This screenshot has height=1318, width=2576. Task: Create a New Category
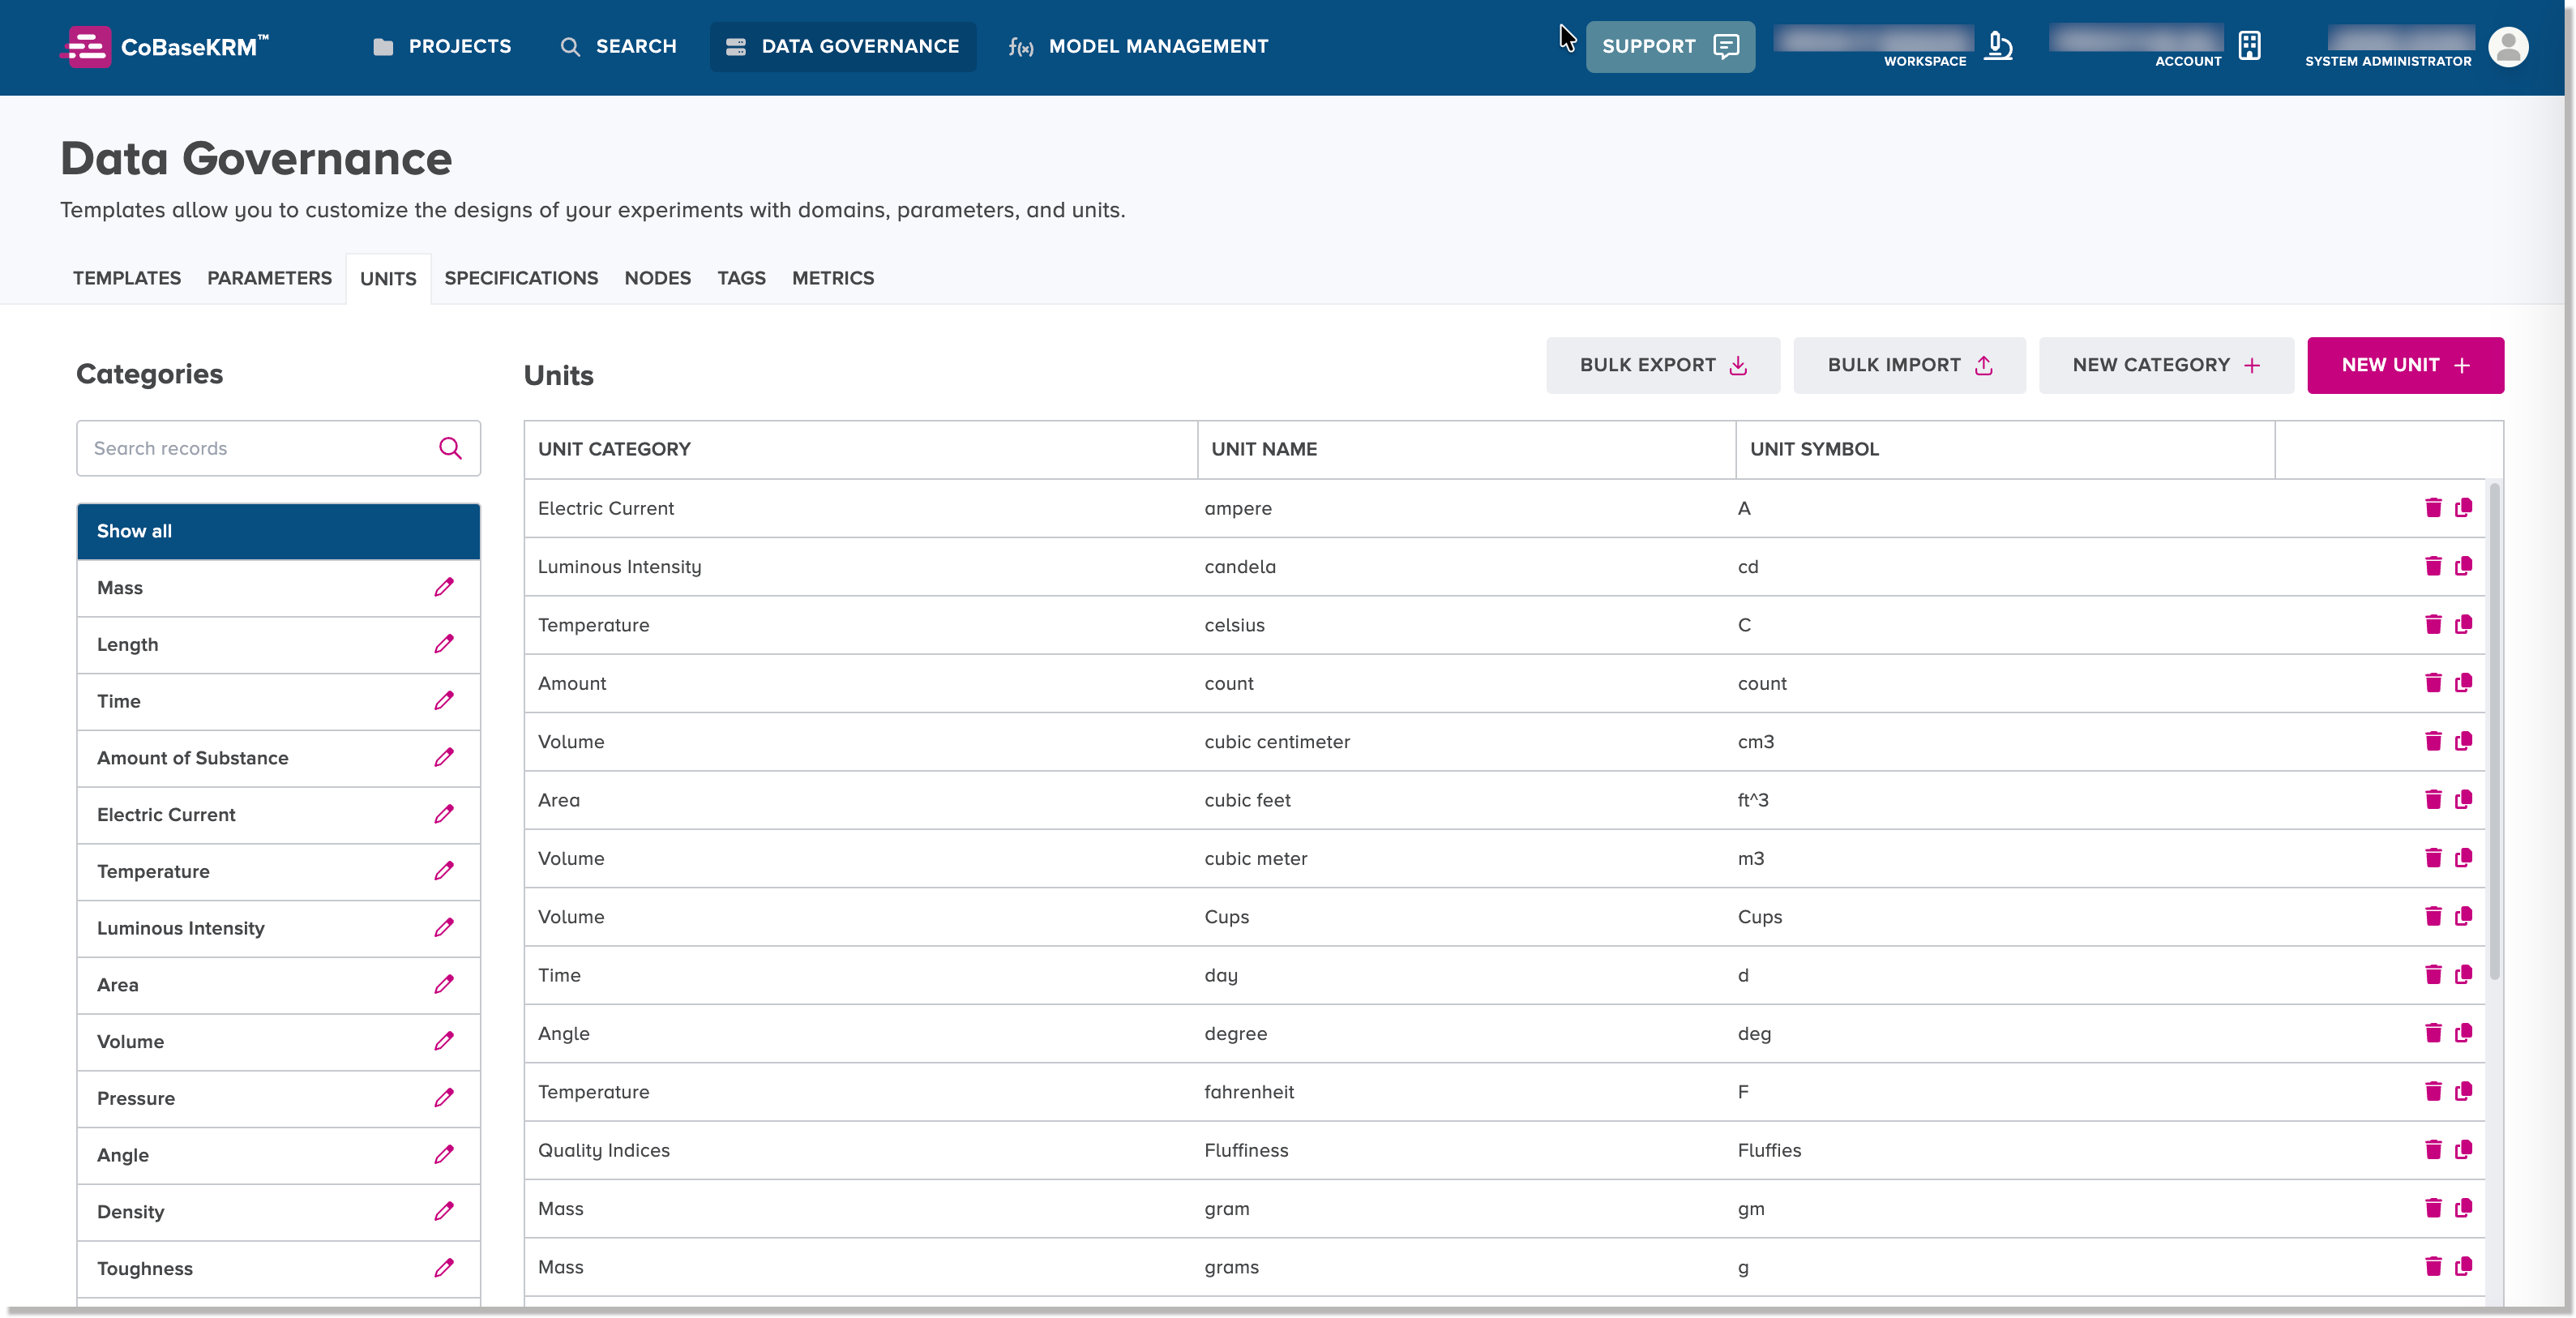(2166, 365)
